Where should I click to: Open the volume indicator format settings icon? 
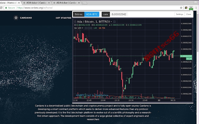coord(88,28)
